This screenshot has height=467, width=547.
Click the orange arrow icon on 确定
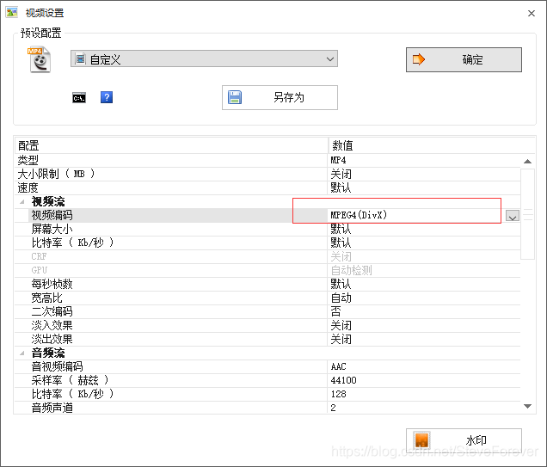(x=418, y=59)
